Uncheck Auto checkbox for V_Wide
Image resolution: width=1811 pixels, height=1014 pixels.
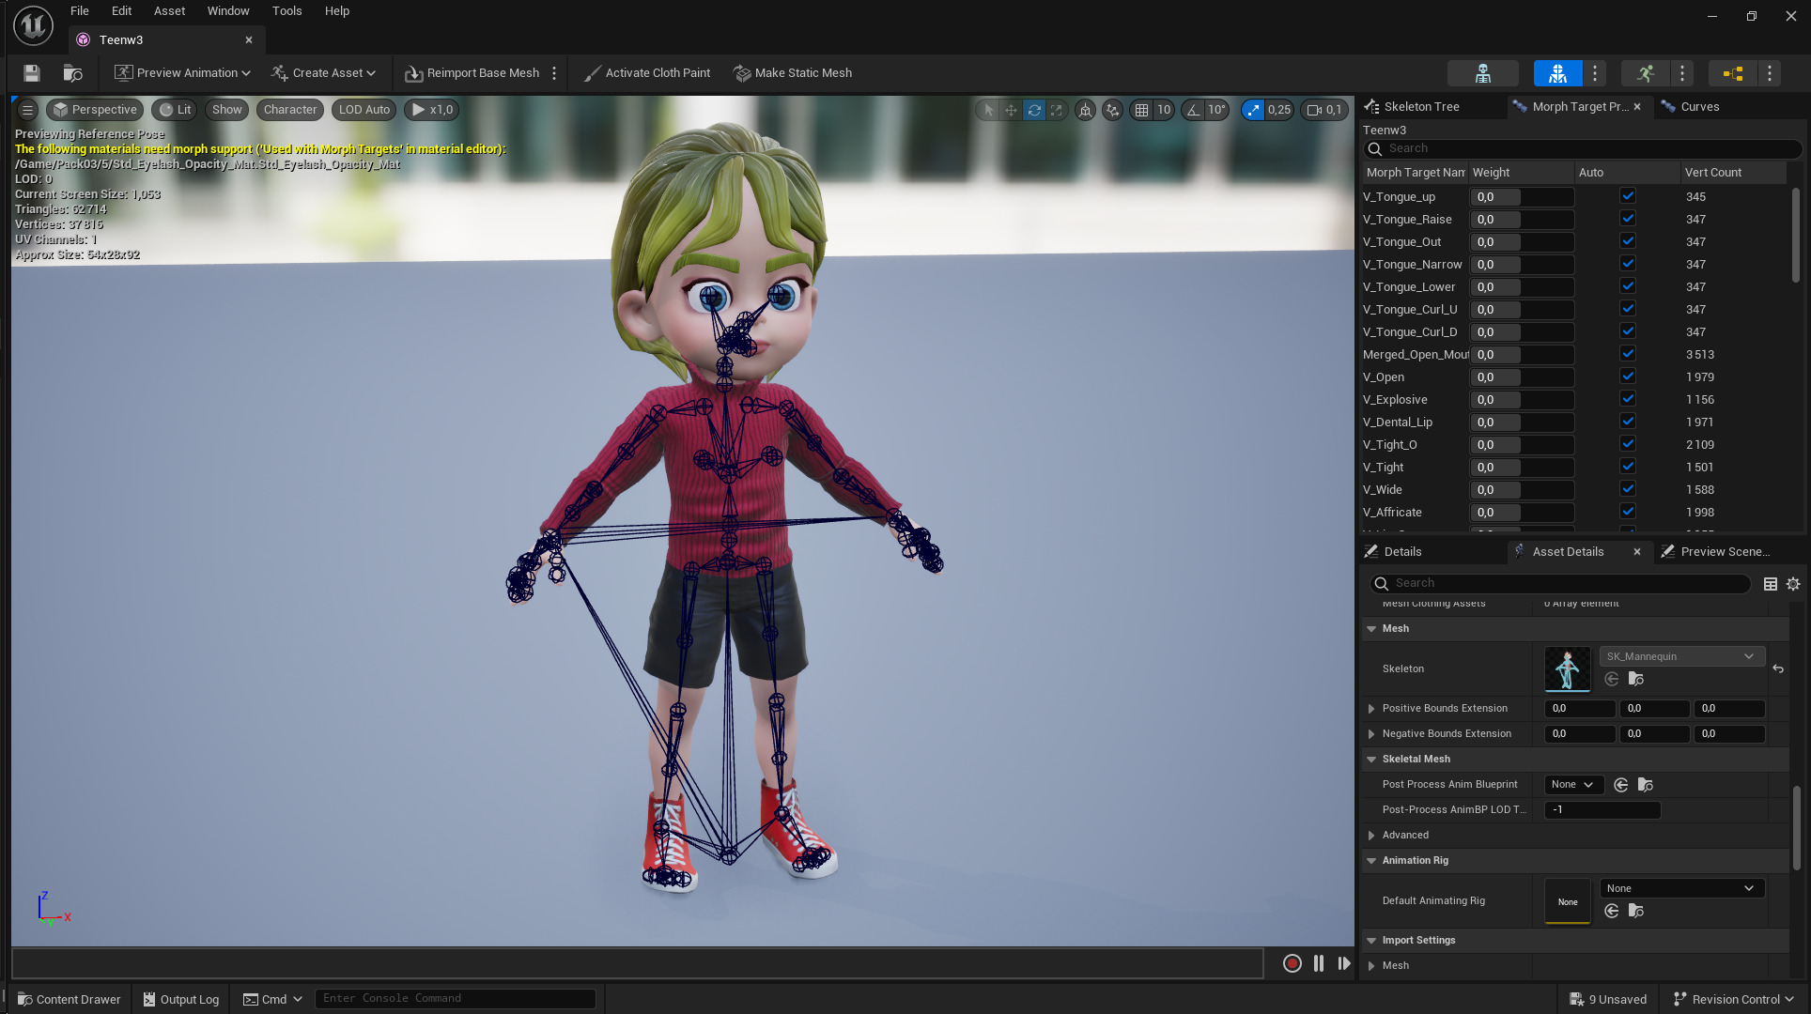1628,488
